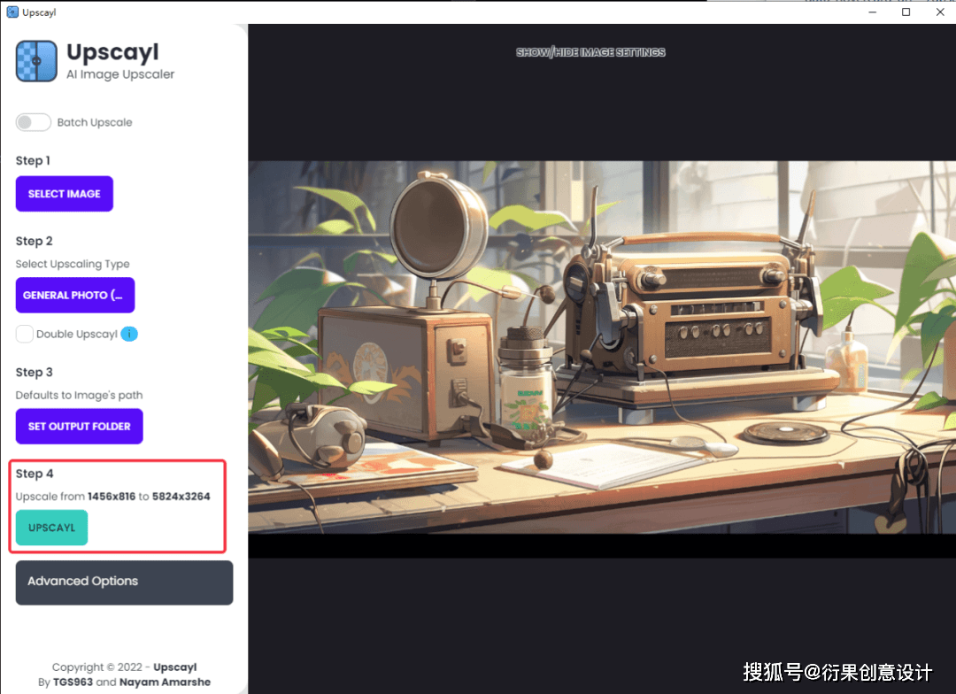Click the previewed radio image

tap(602, 347)
